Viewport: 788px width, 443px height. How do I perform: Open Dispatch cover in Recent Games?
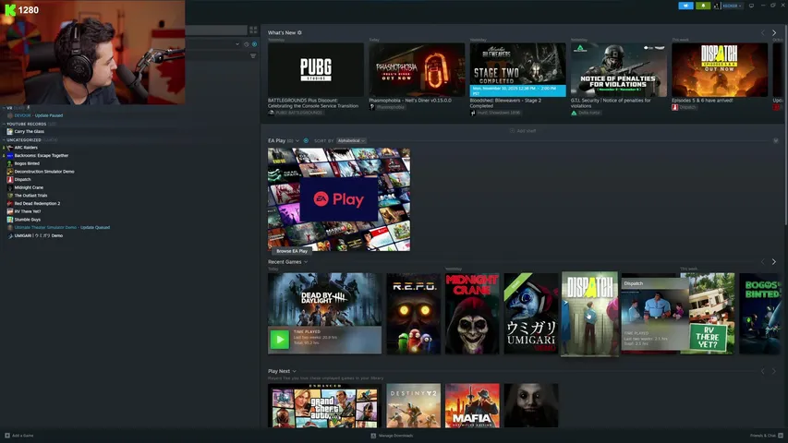click(589, 315)
